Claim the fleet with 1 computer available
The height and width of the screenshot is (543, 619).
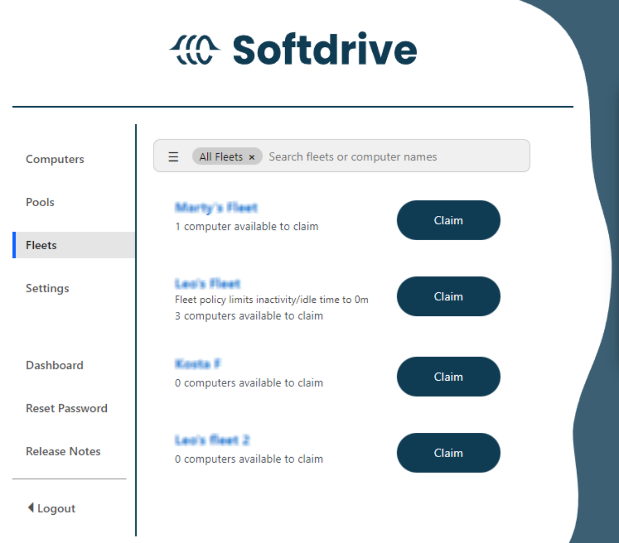[x=449, y=220]
